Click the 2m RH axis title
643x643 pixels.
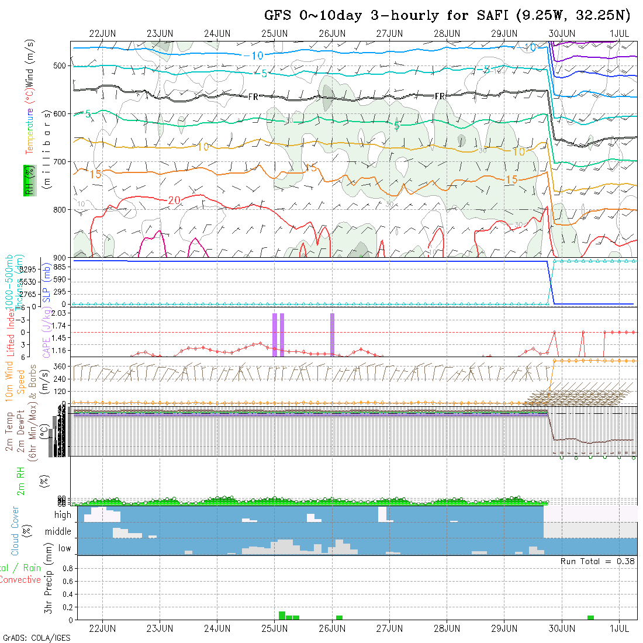click(20, 481)
